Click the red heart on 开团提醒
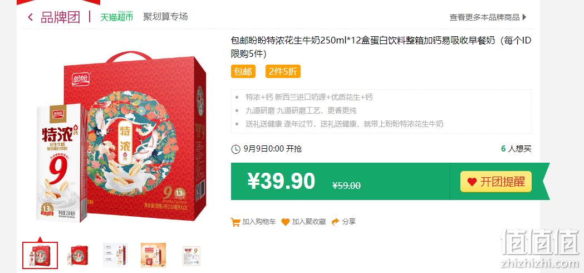Image resolution: width=584 pixels, height=273 pixels. [x=472, y=182]
